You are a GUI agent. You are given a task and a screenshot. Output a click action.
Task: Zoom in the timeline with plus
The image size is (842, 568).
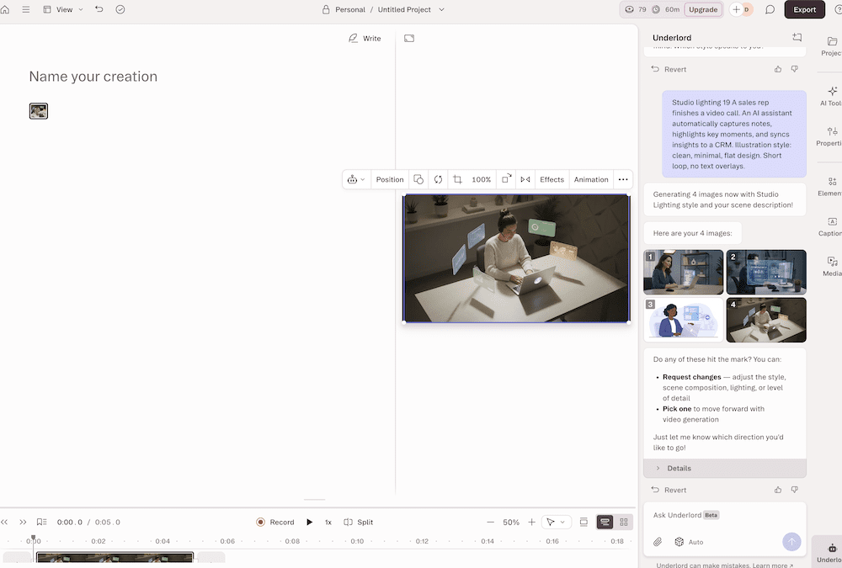(x=531, y=522)
